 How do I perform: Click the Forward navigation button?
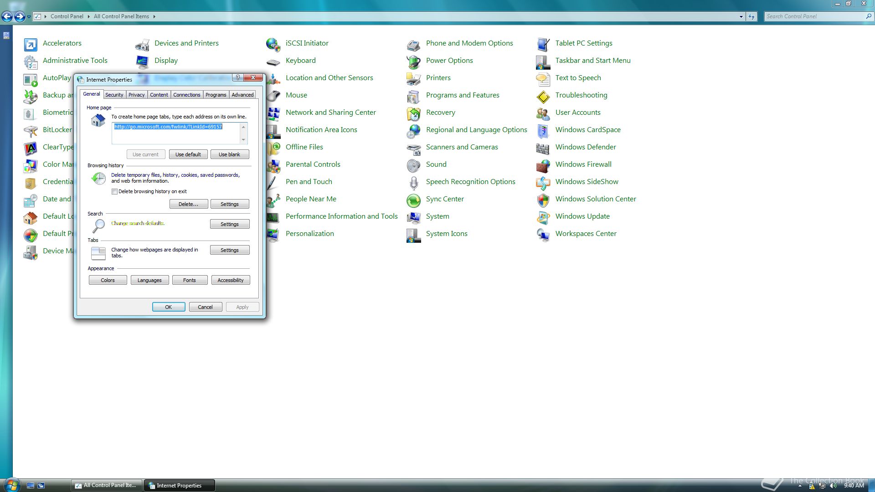(x=20, y=17)
